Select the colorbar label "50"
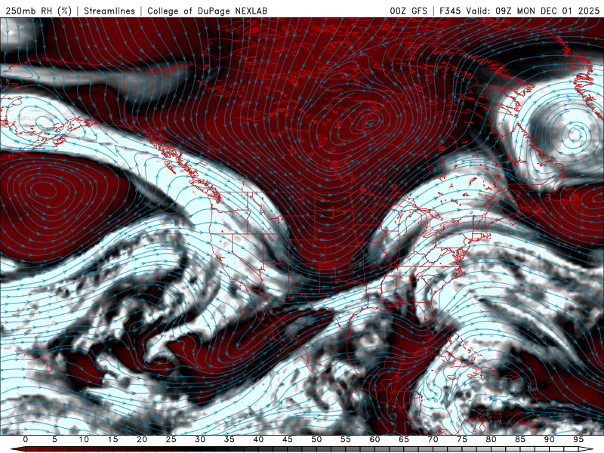604x453 pixels. pyautogui.click(x=316, y=439)
